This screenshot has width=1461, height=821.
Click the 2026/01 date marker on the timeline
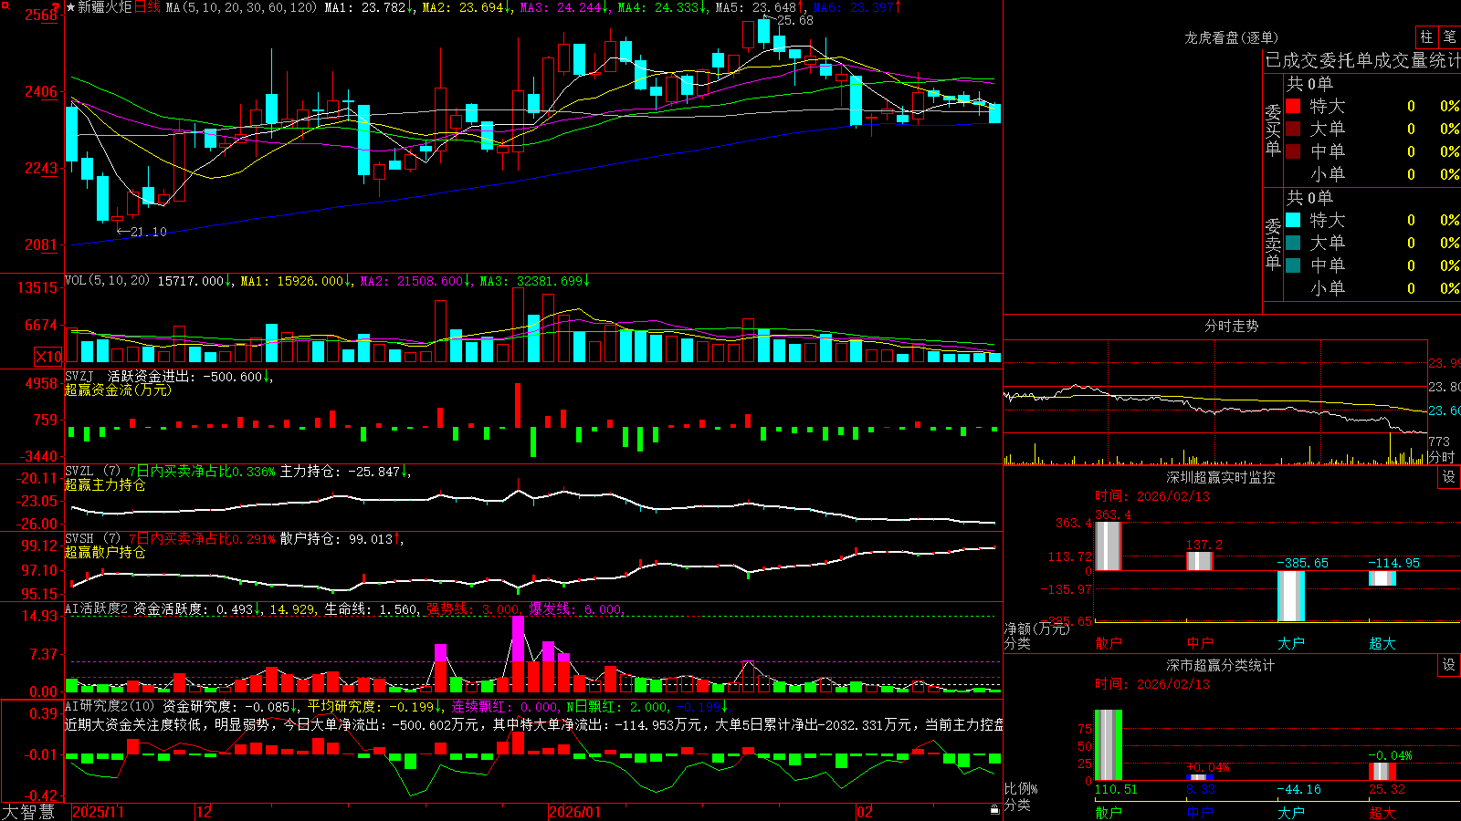click(575, 812)
